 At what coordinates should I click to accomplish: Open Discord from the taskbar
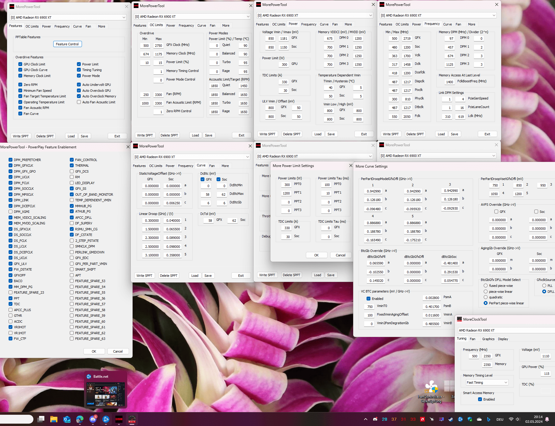point(93,419)
